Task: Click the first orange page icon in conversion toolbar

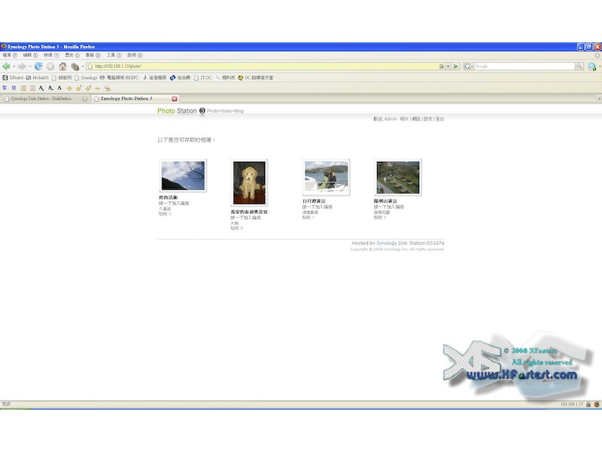Action: coord(23,88)
